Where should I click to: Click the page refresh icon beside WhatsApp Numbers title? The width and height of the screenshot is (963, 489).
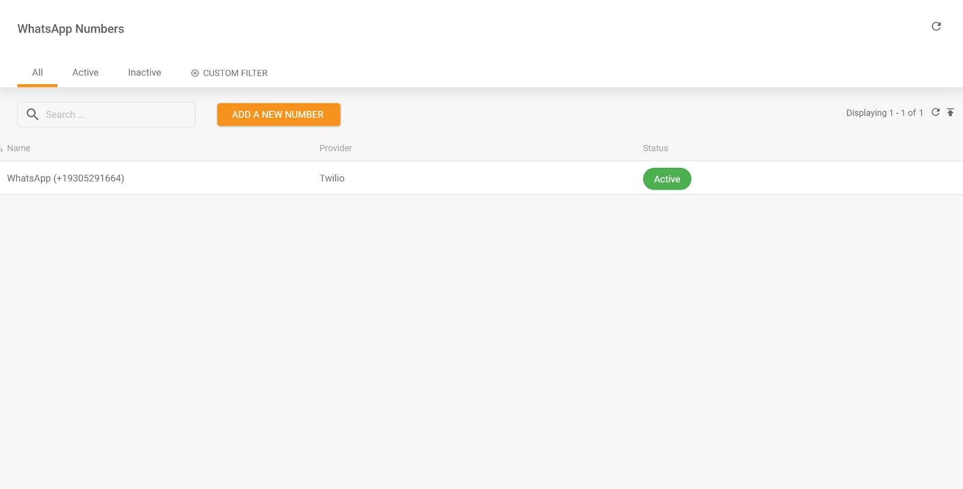[x=936, y=26]
